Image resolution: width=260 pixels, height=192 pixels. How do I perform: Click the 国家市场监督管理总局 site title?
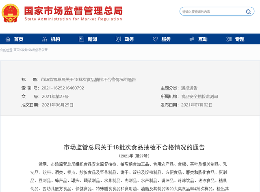pyautogui.click(x=74, y=11)
